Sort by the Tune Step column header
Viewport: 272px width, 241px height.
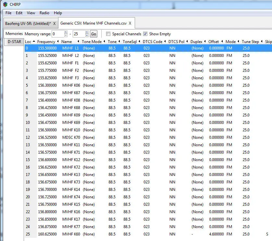point(252,42)
